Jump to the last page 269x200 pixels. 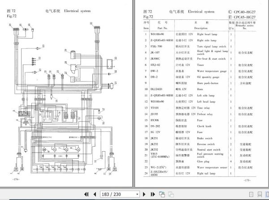pyautogui.click(x=153, y=194)
